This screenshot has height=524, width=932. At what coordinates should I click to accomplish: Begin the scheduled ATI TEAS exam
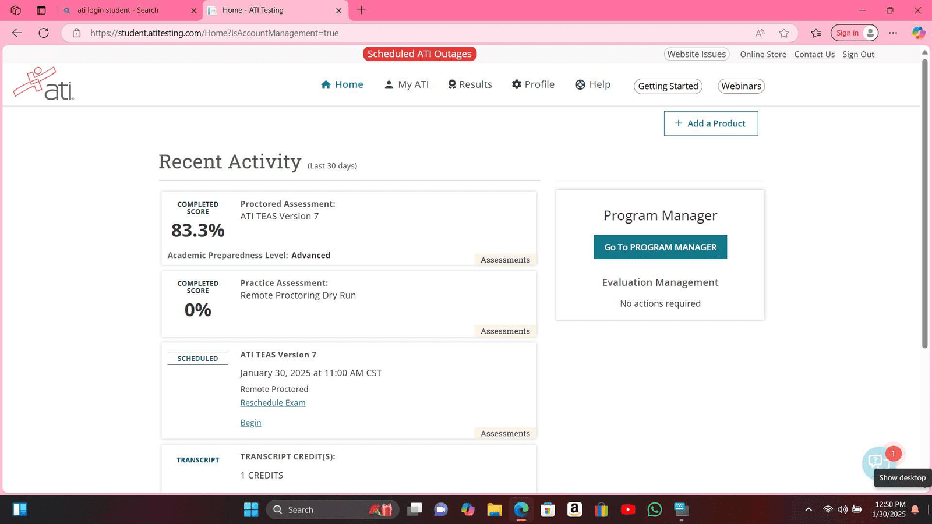click(250, 423)
